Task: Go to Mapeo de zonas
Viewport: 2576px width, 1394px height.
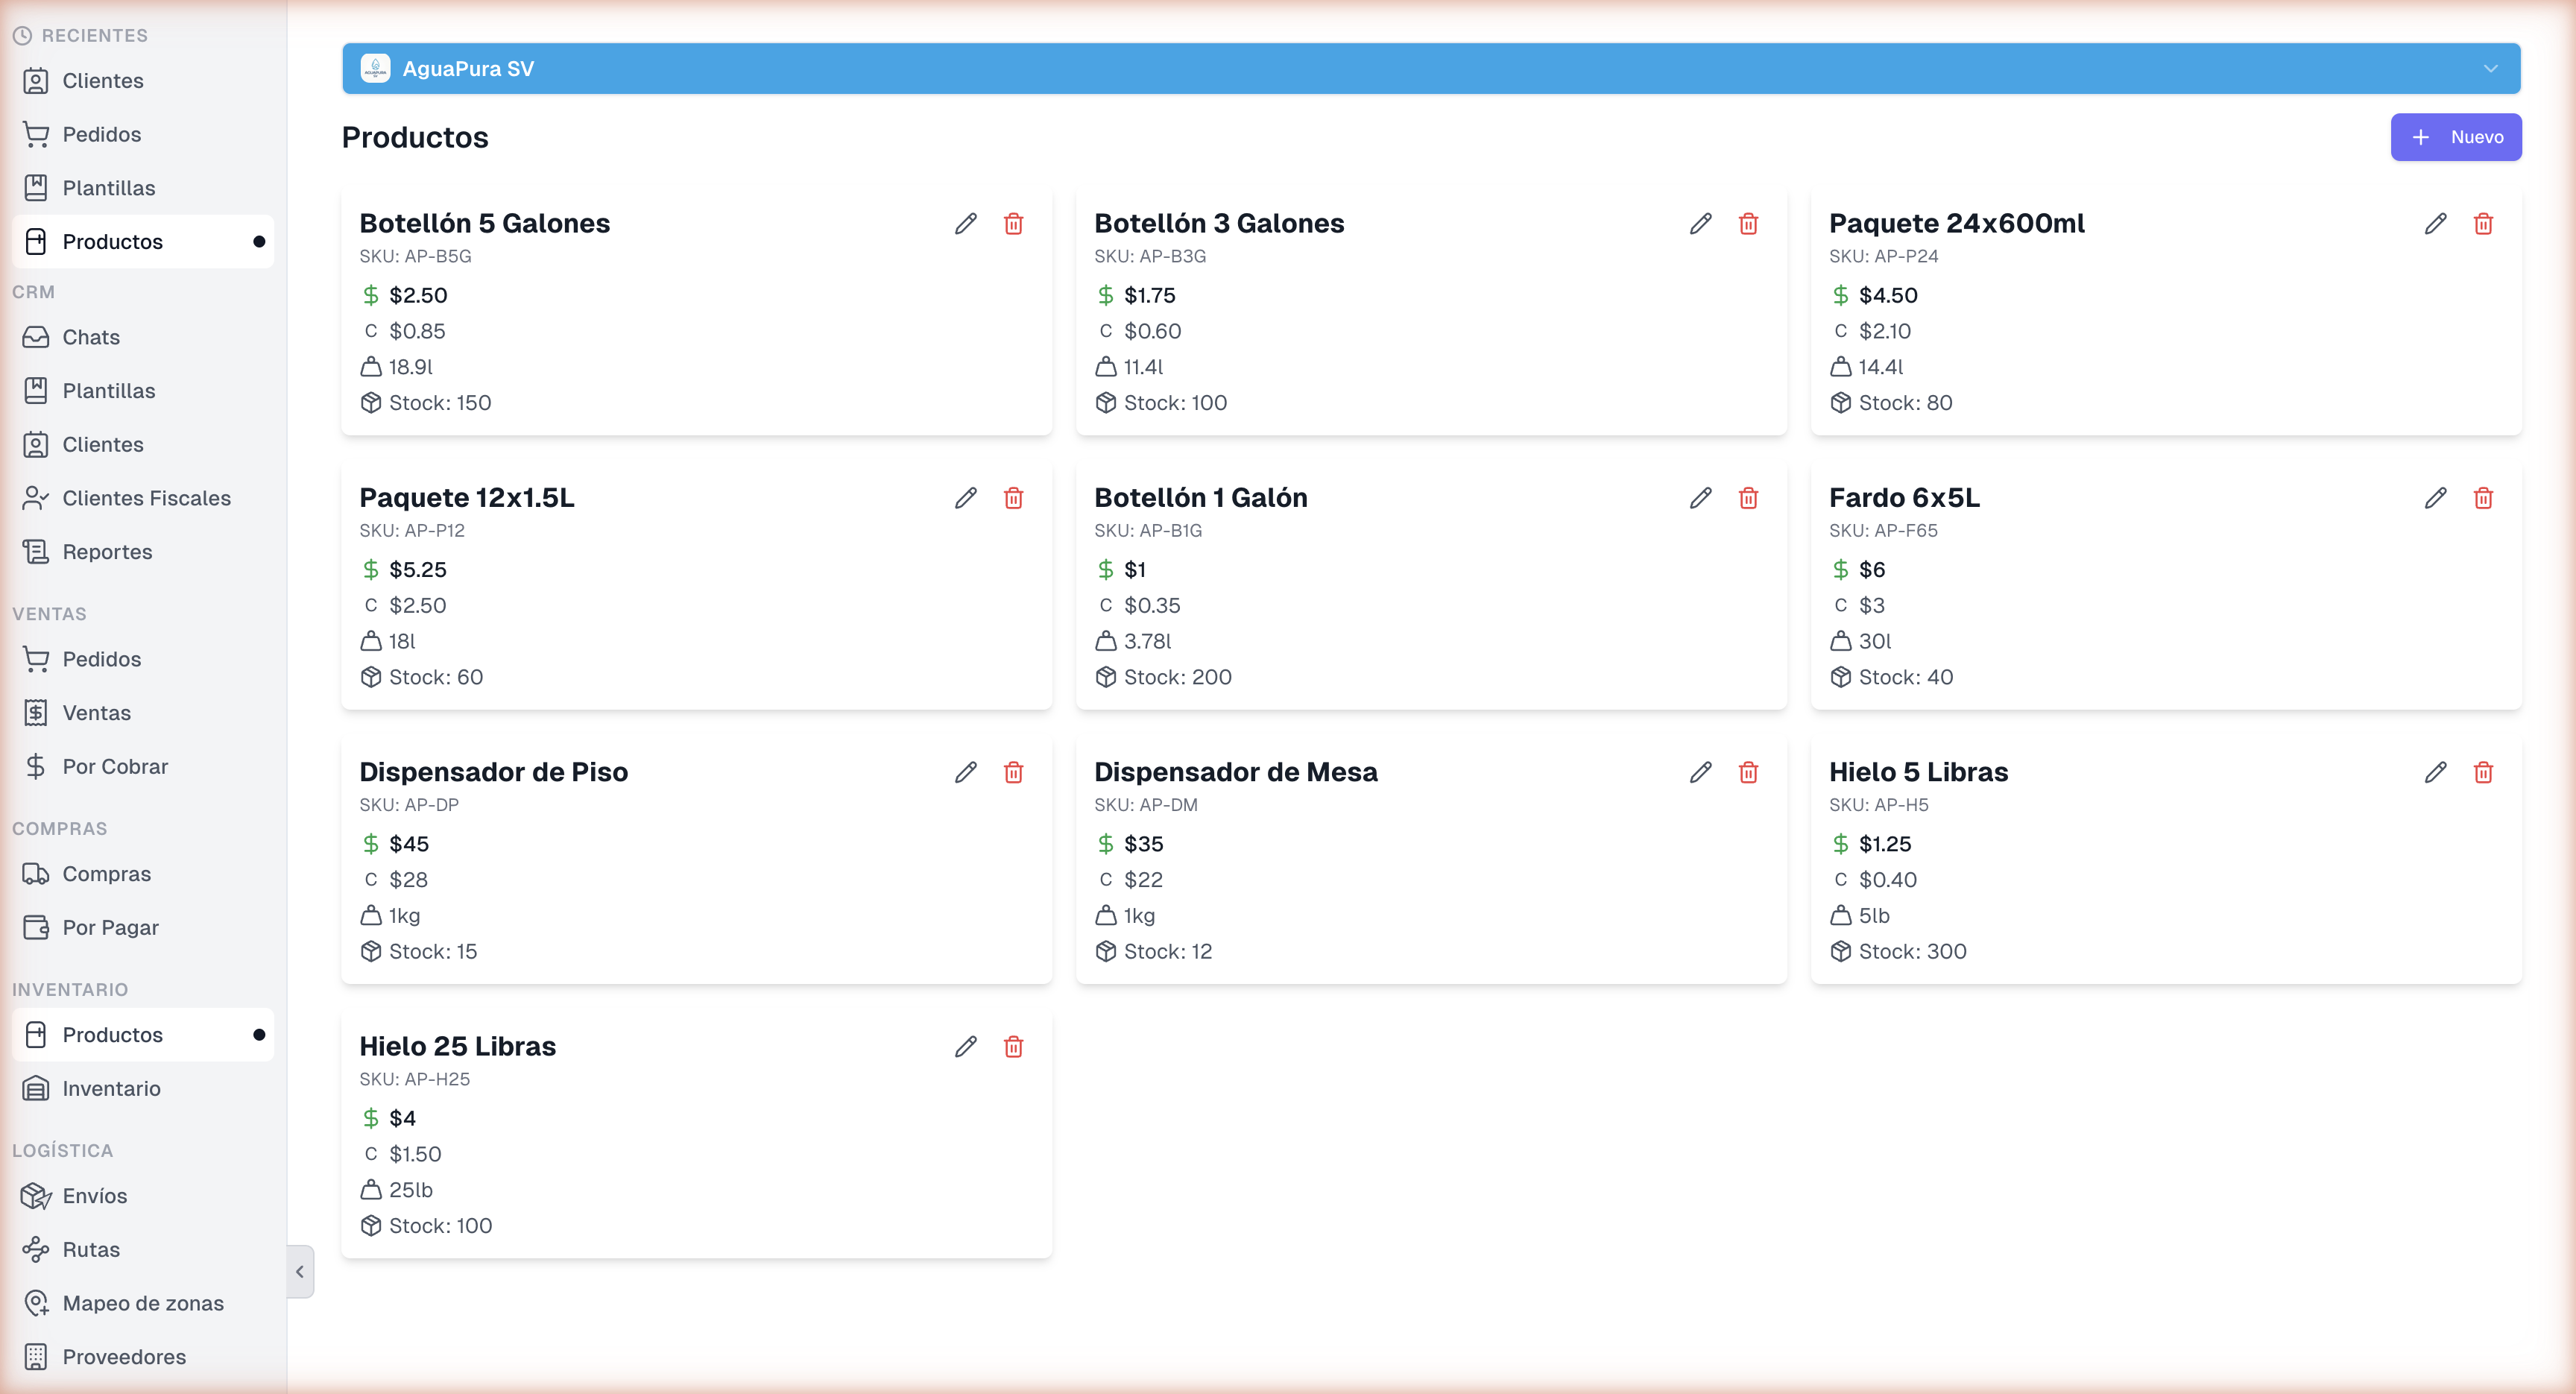Action: (x=143, y=1303)
